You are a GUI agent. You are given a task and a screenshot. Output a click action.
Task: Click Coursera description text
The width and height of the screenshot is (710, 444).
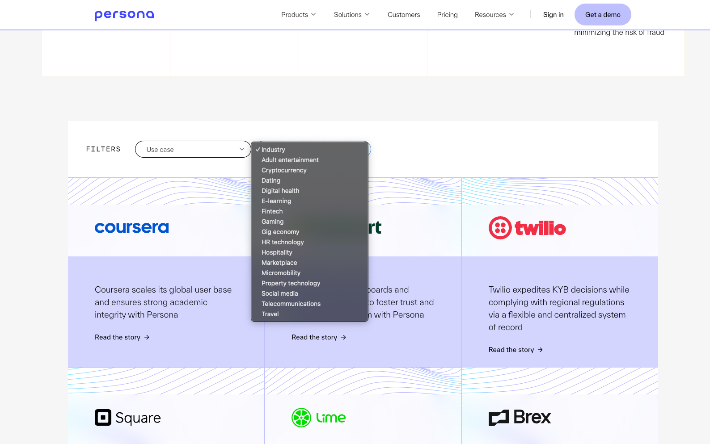[163, 302]
